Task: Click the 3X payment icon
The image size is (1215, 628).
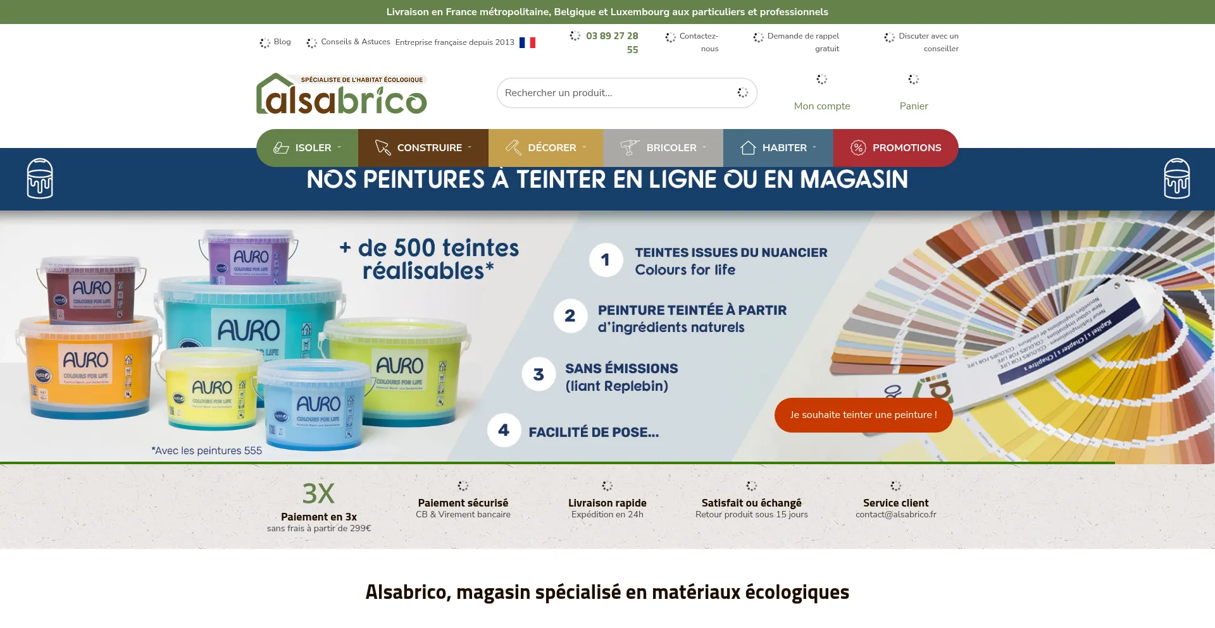Action: [318, 493]
